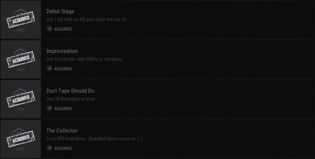Click the checkmark under The Collector
The height and width of the screenshot is (159, 315).
click(49, 148)
